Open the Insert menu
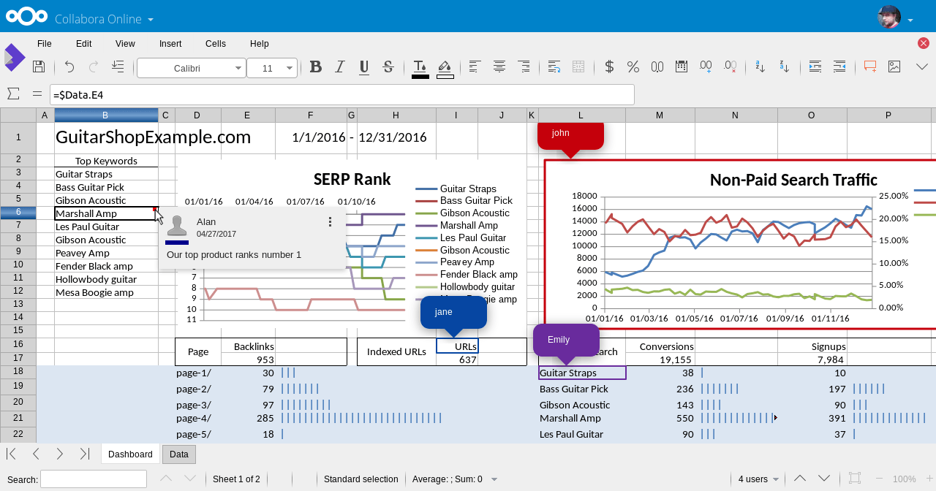The width and height of the screenshot is (936, 491). (x=170, y=44)
